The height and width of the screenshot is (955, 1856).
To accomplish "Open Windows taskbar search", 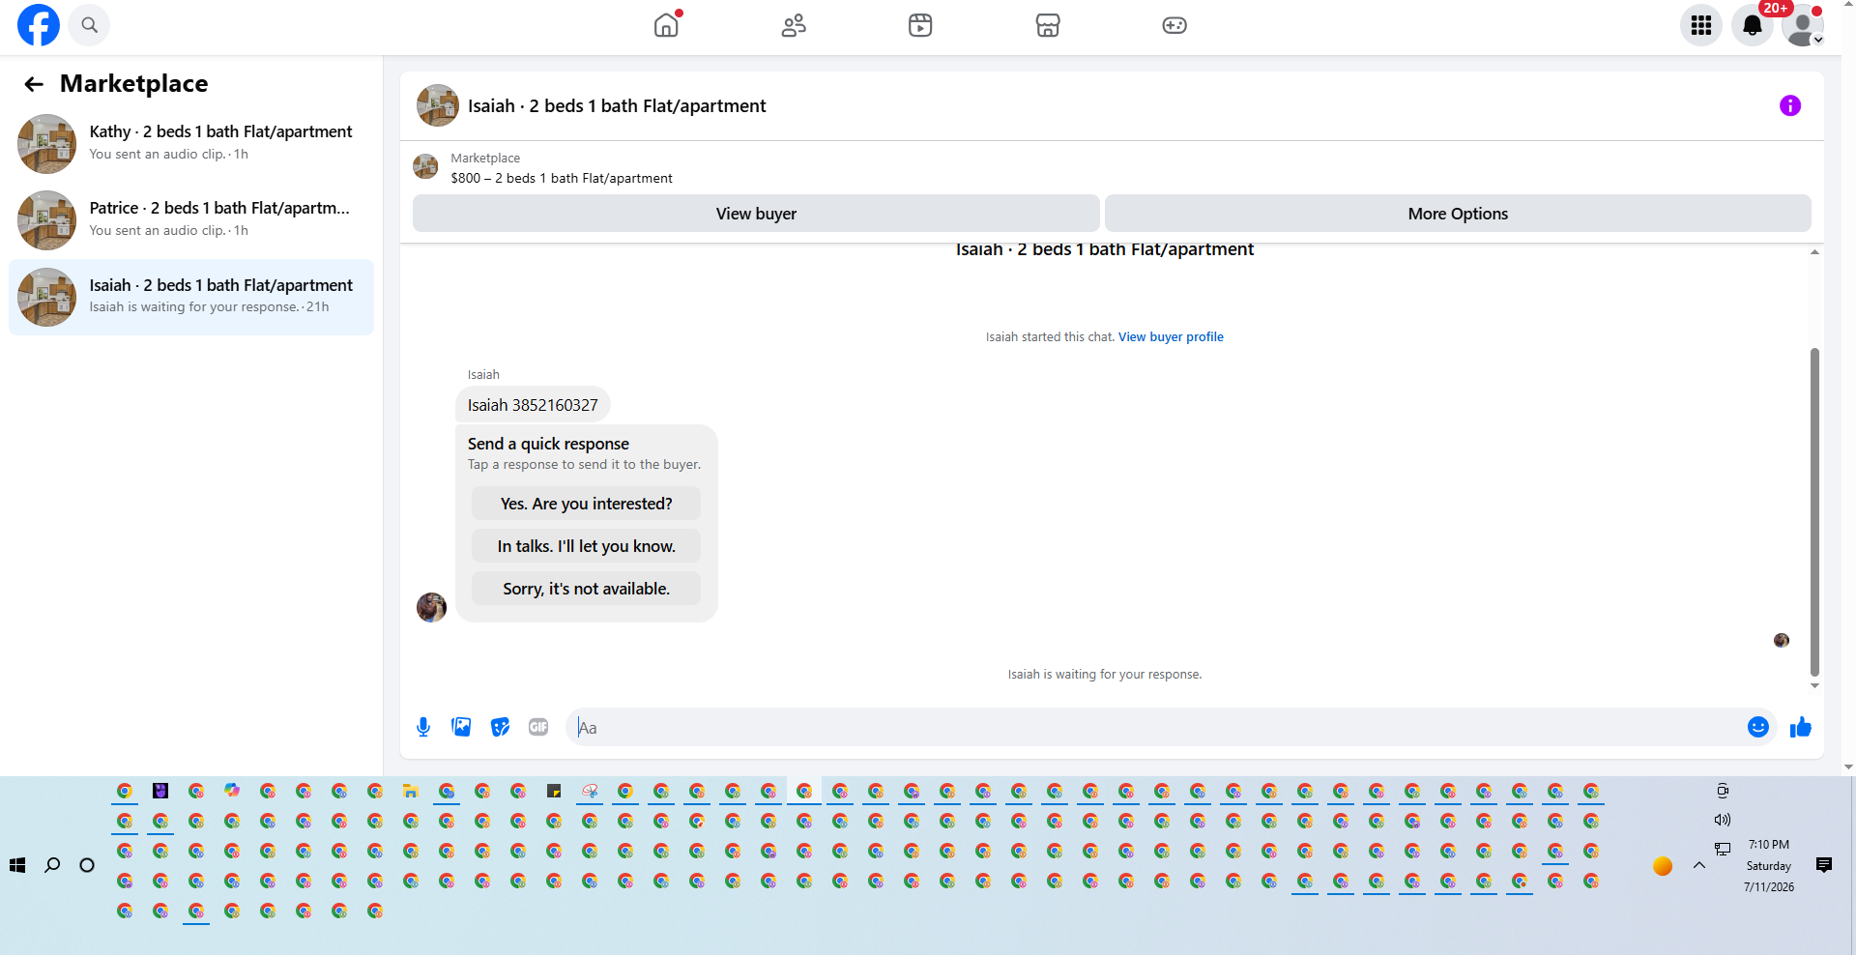I will click(x=52, y=865).
